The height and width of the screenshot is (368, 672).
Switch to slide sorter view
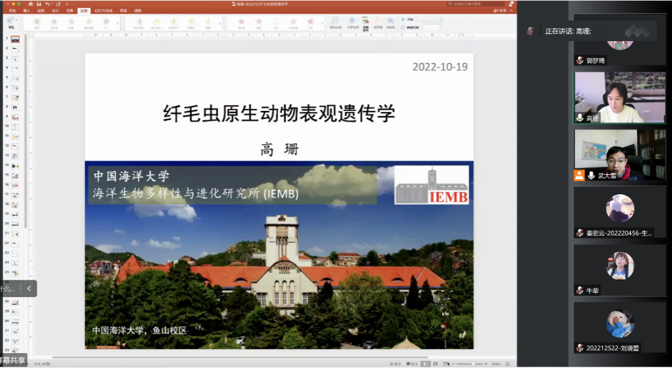[435, 364]
